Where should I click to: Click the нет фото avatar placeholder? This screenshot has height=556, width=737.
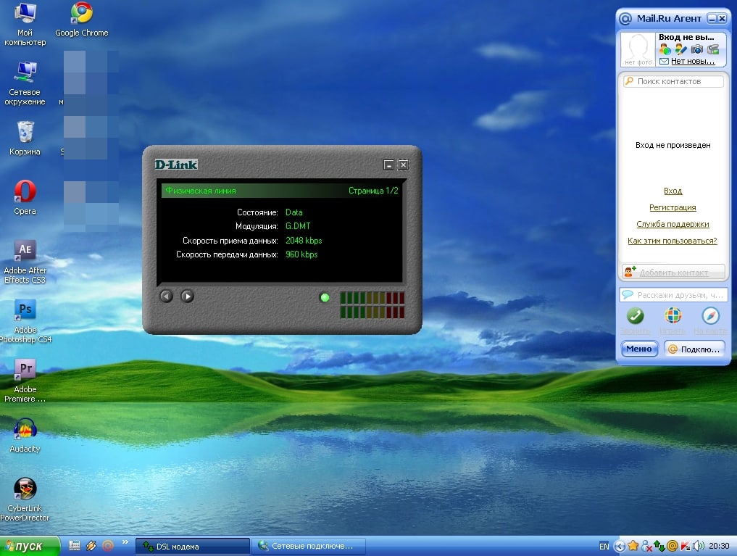(638, 49)
